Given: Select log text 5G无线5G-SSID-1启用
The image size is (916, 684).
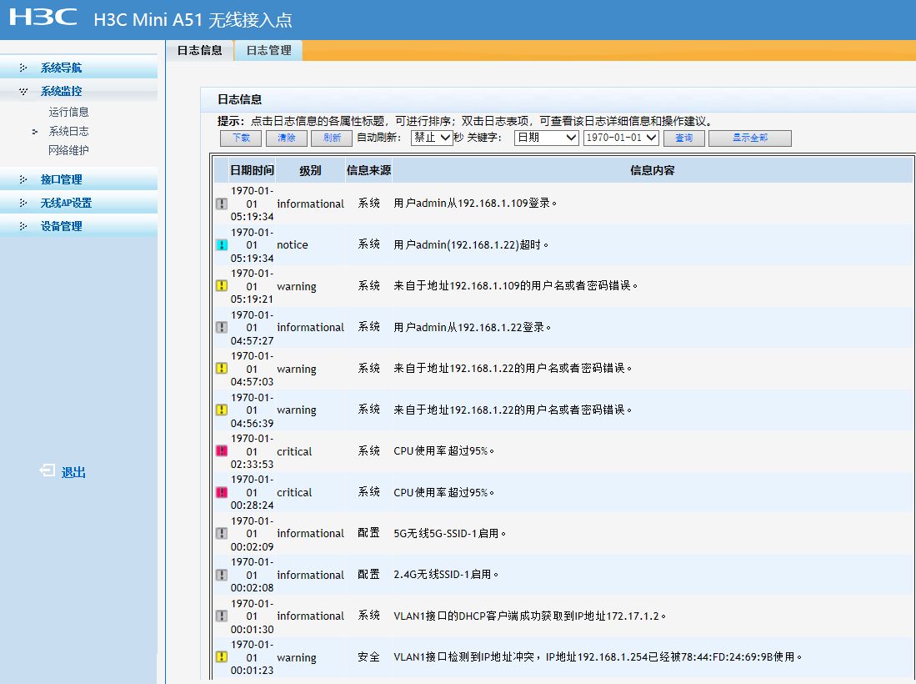Looking at the screenshot, I should point(449,534).
